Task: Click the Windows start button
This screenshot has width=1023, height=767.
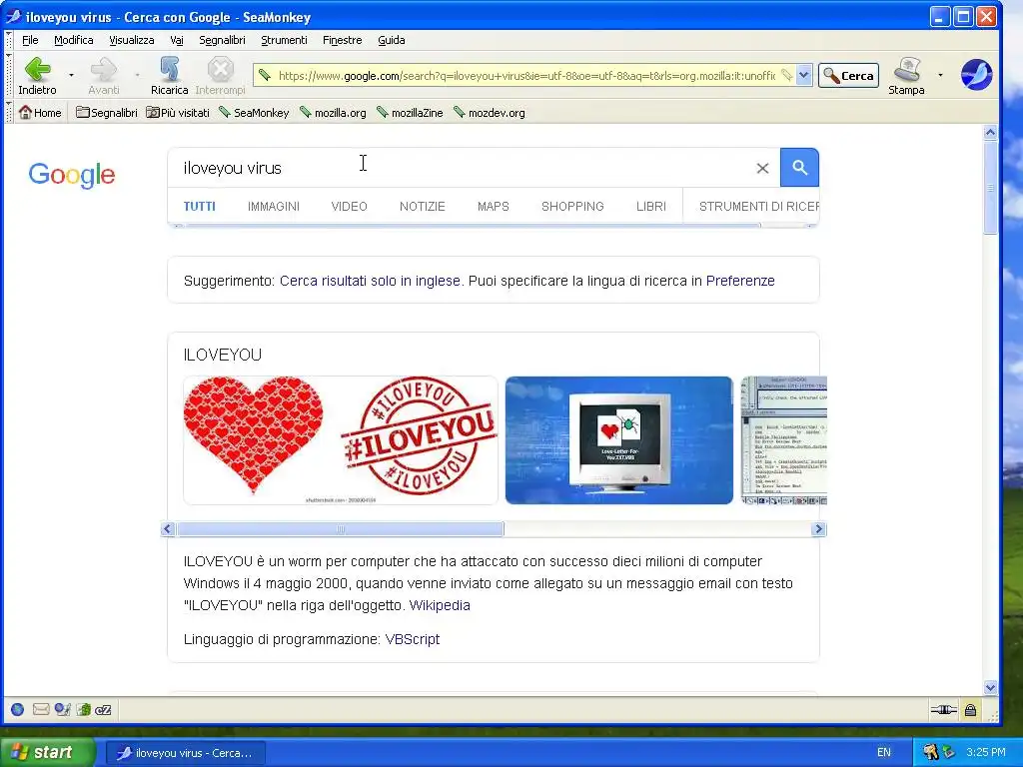Action: 46,753
